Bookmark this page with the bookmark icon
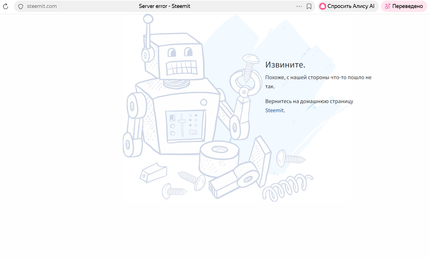The image size is (430, 258). pos(309,6)
